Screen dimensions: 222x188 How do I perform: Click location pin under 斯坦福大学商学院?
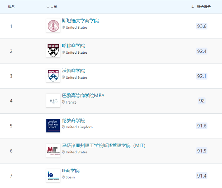pyautogui.click(x=63, y=27)
